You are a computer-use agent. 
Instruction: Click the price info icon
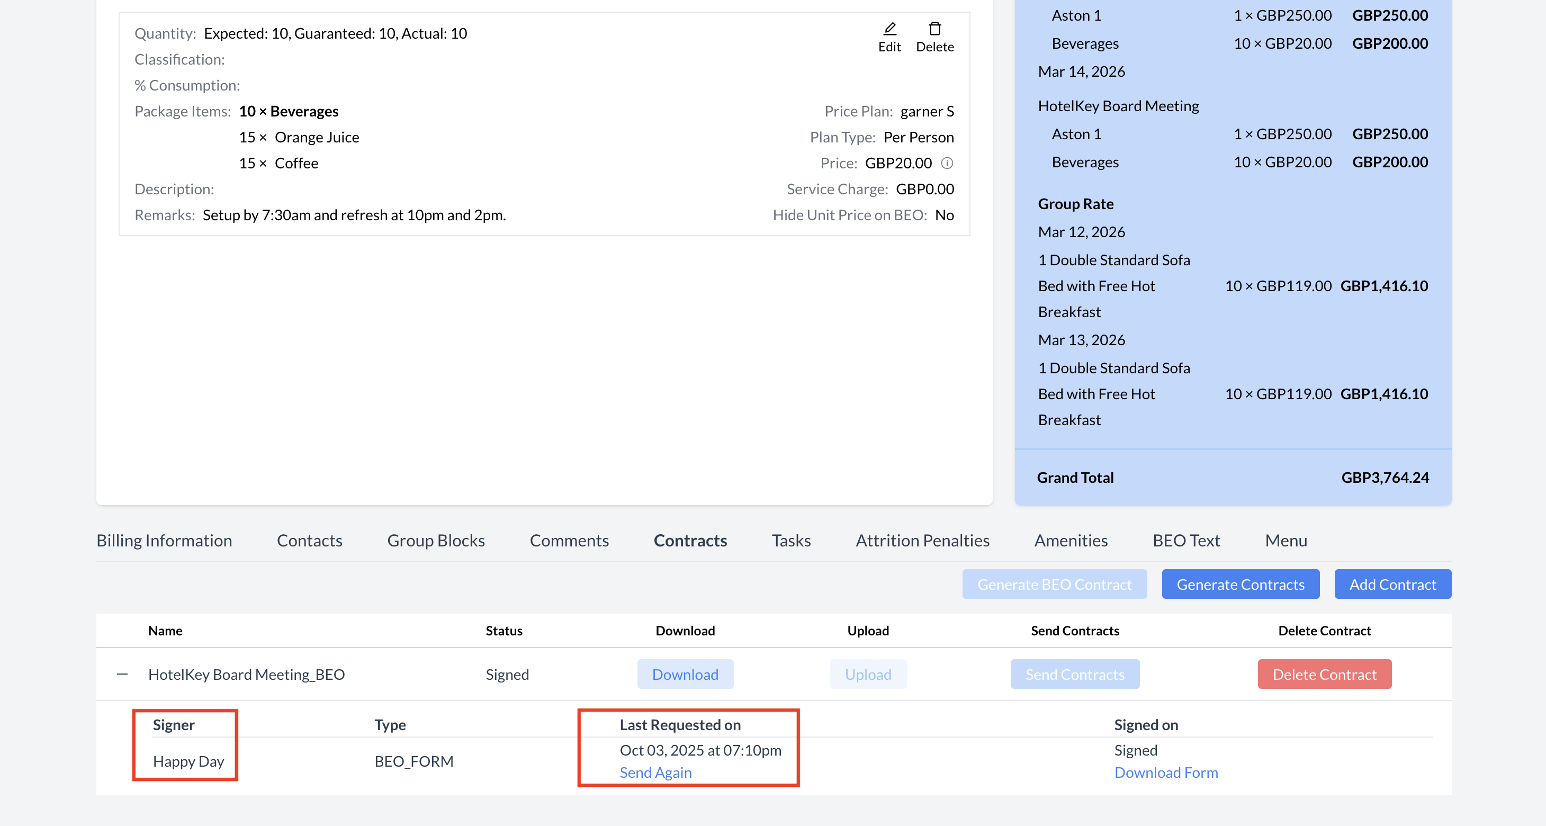pyautogui.click(x=947, y=163)
